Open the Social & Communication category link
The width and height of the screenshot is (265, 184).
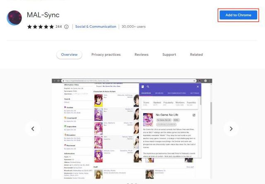coord(96,26)
